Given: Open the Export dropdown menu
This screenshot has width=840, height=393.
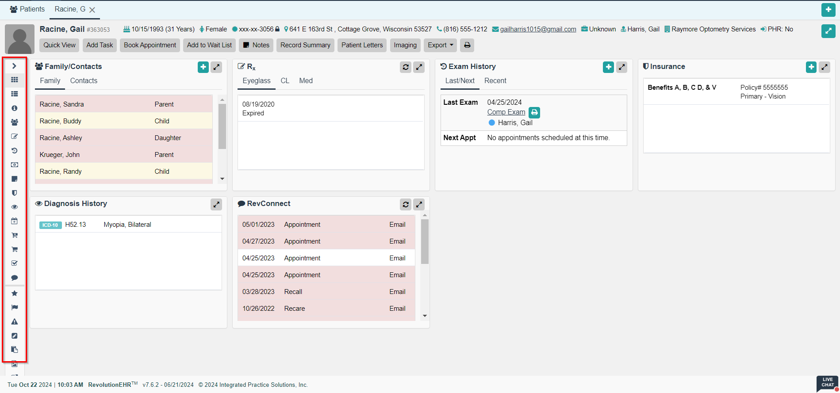Looking at the screenshot, I should click(x=440, y=45).
